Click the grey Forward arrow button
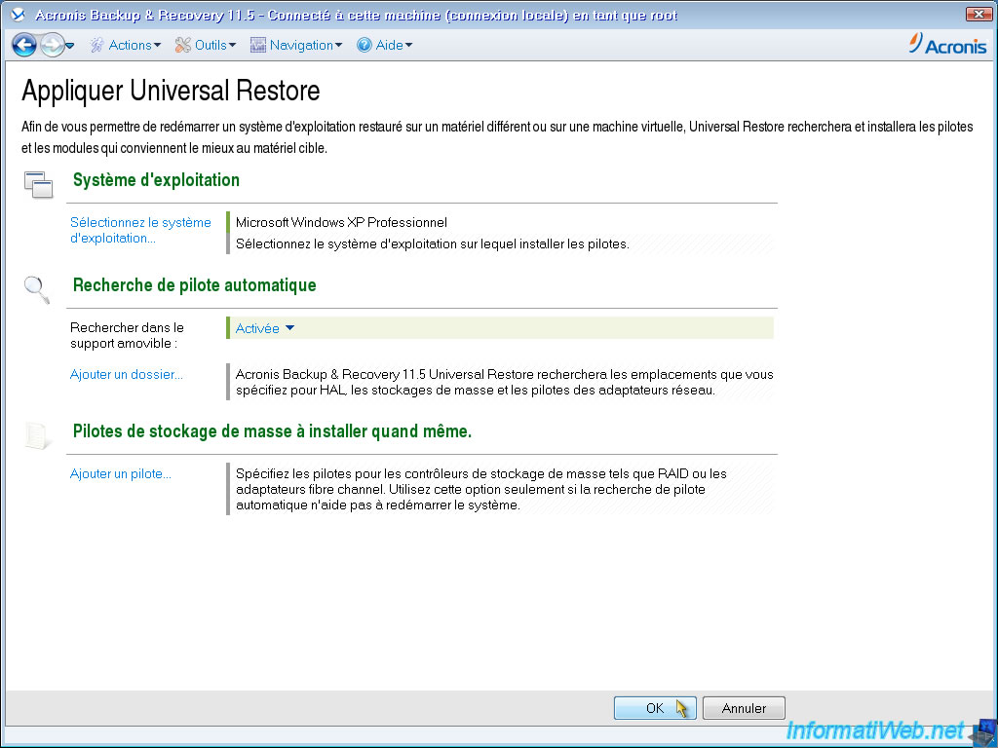Viewport: 998px width, 748px height. (x=53, y=45)
